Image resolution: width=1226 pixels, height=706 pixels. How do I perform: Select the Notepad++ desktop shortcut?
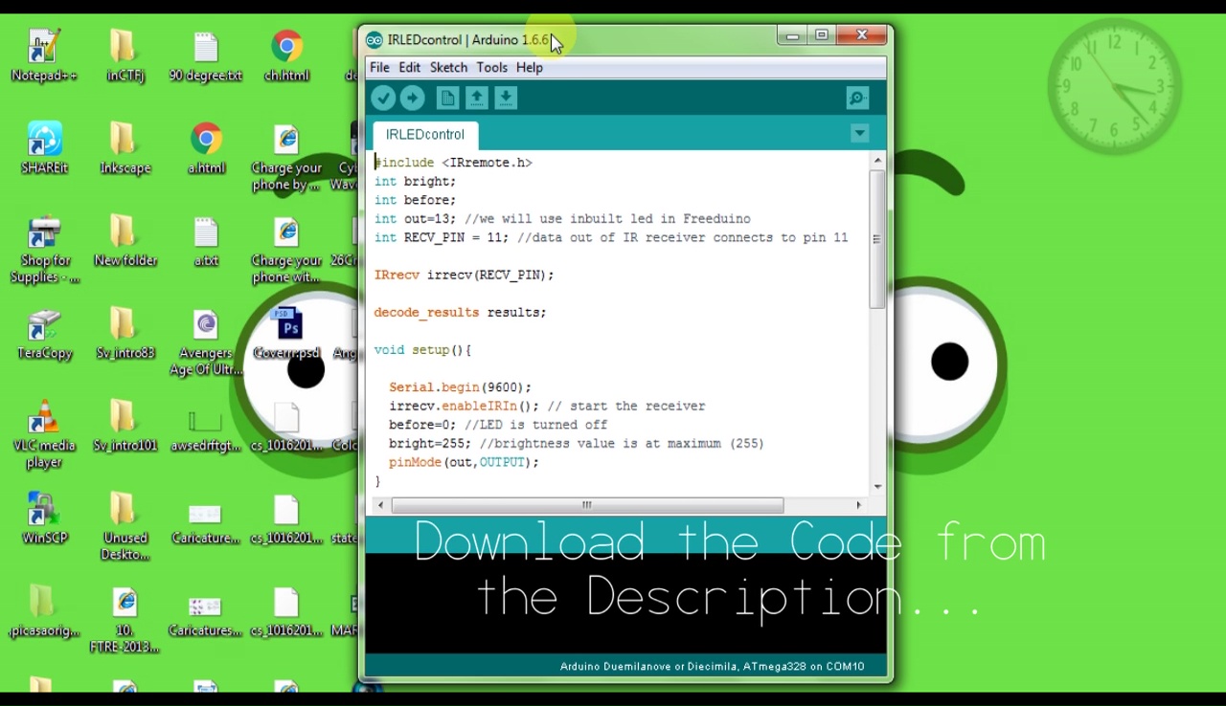point(44,55)
